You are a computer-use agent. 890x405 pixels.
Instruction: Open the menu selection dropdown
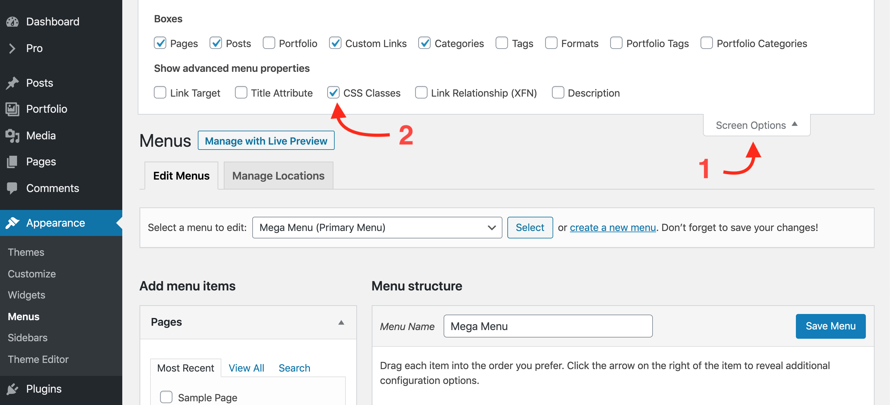pos(377,227)
